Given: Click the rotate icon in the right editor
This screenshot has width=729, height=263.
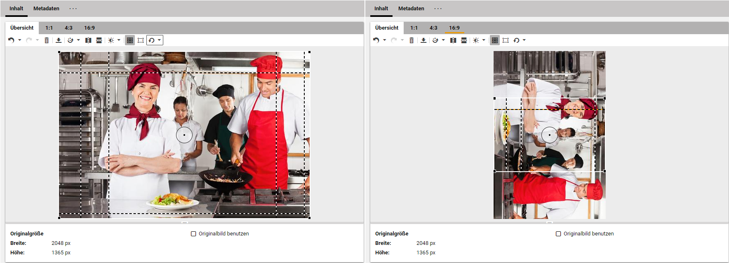Looking at the screenshot, I should pos(516,40).
